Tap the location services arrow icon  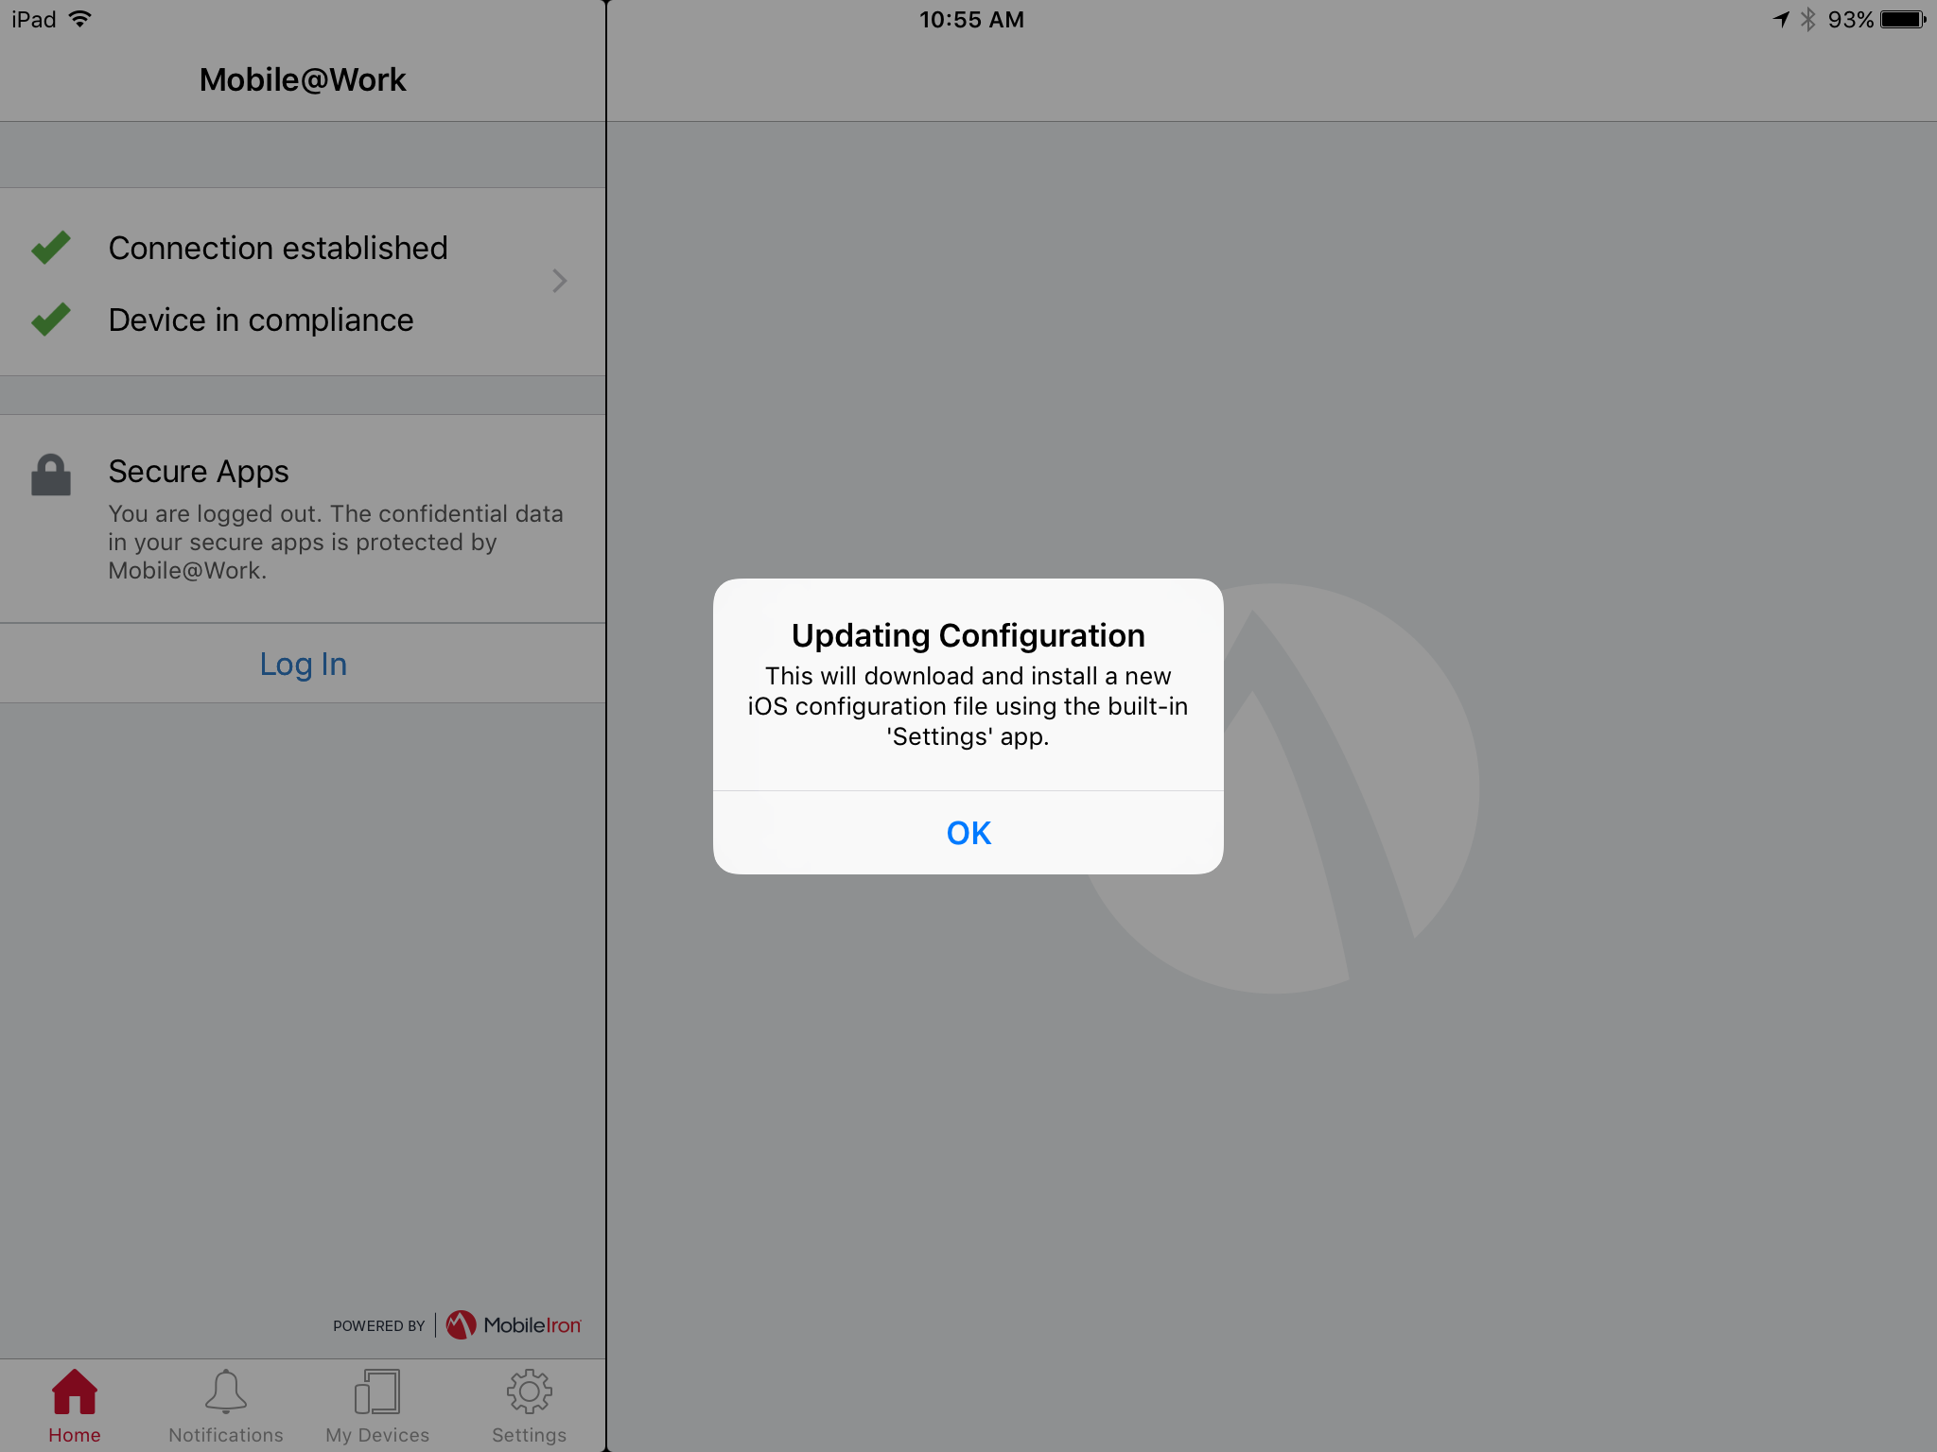(1781, 19)
